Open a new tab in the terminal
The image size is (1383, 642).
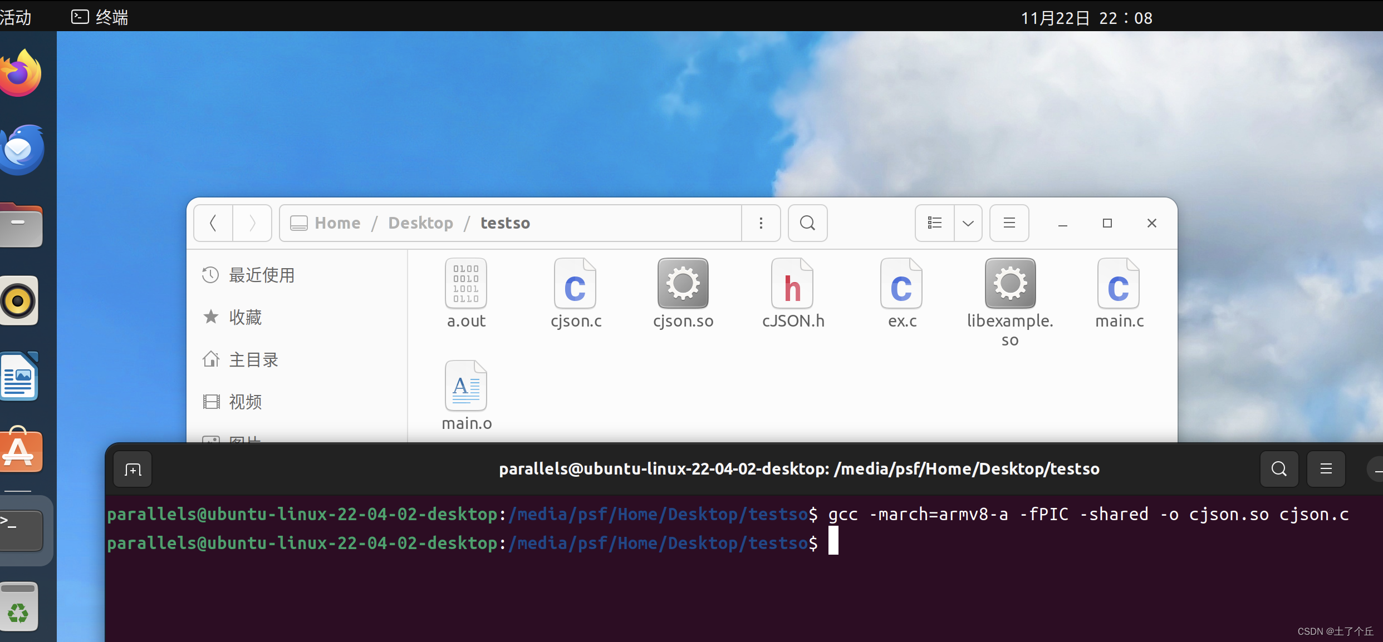[133, 470]
